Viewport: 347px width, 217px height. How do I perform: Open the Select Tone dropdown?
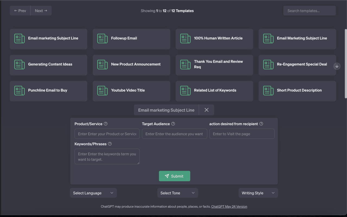click(x=178, y=193)
